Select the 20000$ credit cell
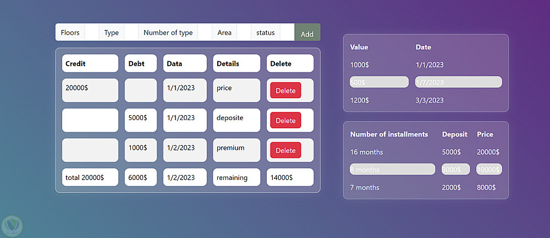Image resolution: width=550 pixels, height=238 pixels. click(90, 90)
